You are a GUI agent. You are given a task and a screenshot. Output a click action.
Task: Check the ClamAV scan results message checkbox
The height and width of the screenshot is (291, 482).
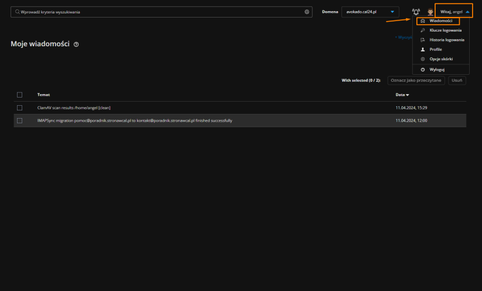tap(20, 108)
